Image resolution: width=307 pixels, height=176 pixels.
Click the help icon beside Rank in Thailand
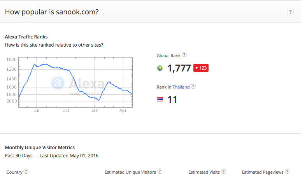point(193,87)
